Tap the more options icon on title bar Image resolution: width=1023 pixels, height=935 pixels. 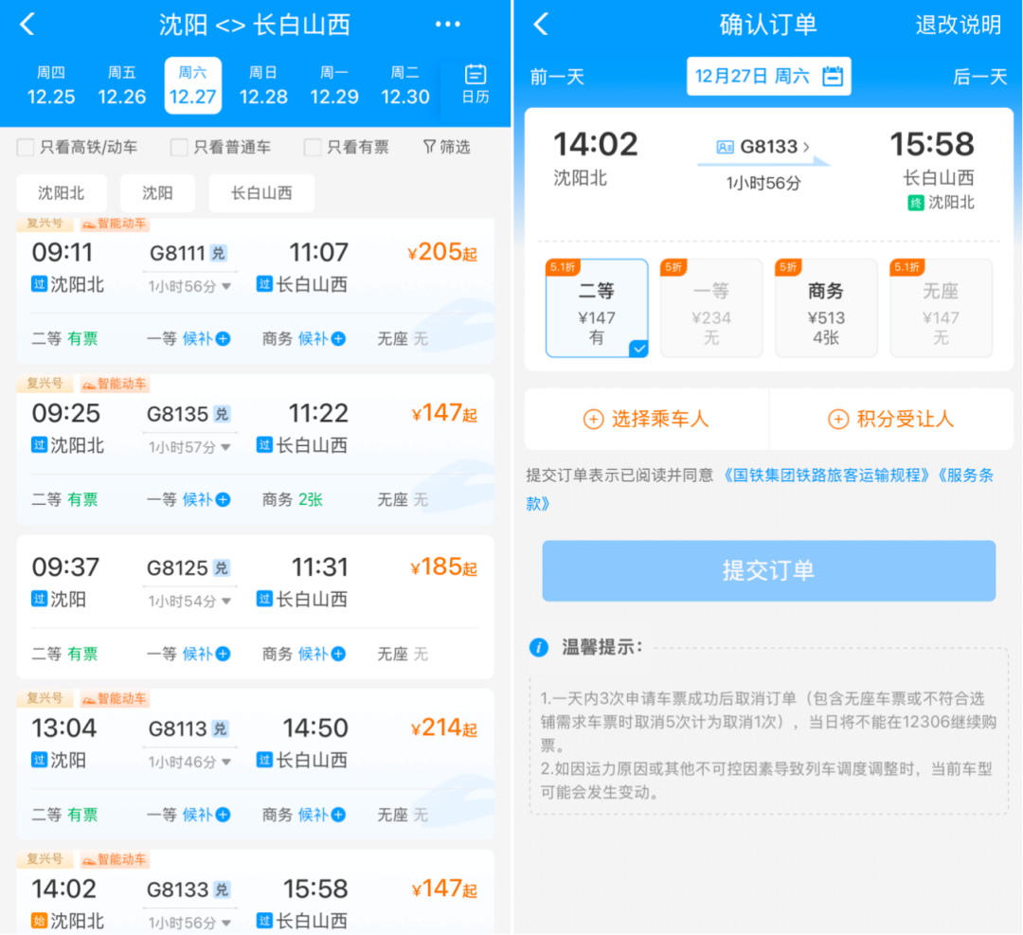[447, 25]
